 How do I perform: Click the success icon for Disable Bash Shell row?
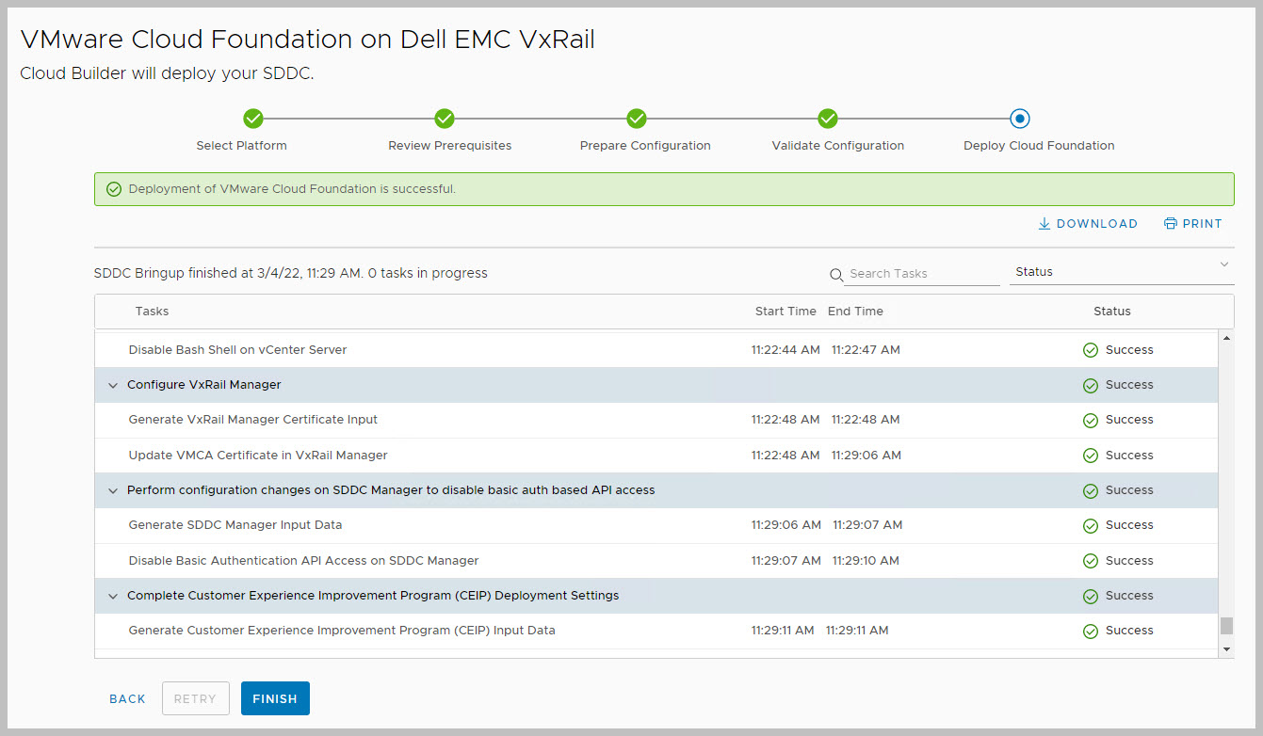(x=1091, y=350)
